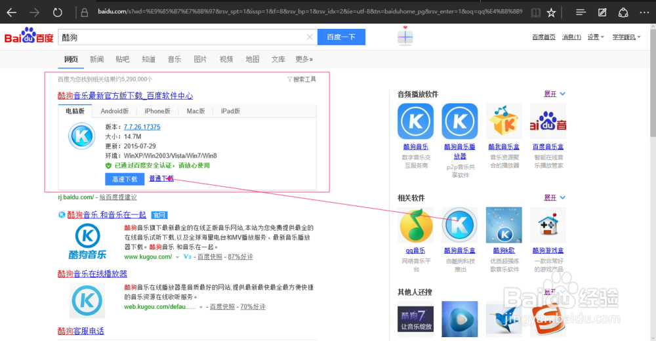Image resolution: width=656 pixels, height=341 pixels.
Task: Click Kugou logo of 在线播放器 result
Action: (87, 300)
